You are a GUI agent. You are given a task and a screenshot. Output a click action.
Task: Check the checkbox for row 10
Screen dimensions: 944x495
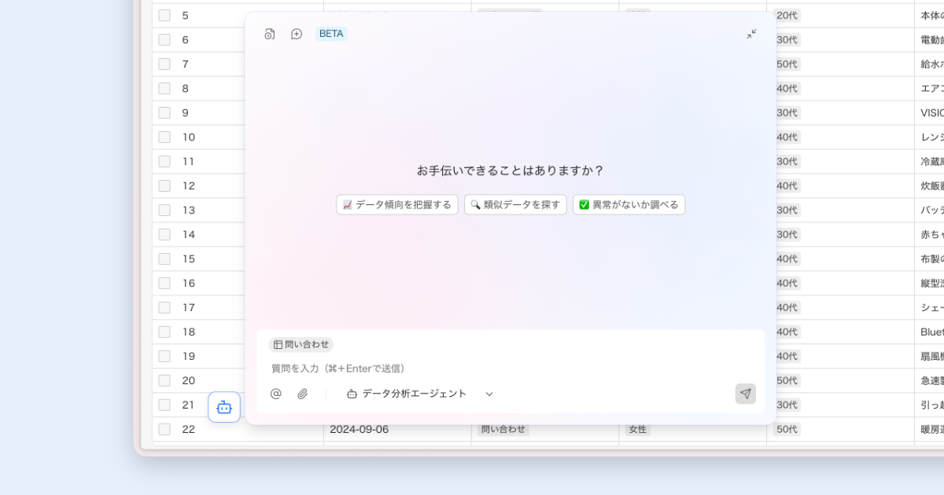click(x=164, y=137)
